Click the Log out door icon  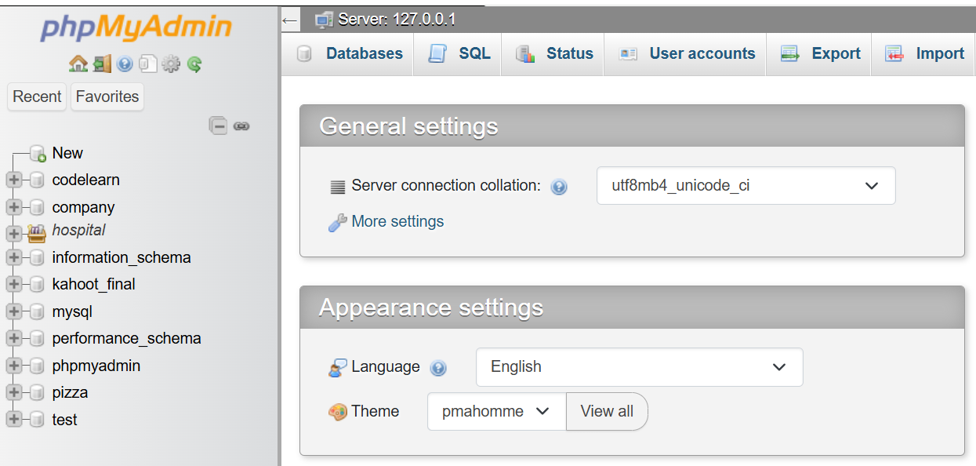click(x=102, y=64)
